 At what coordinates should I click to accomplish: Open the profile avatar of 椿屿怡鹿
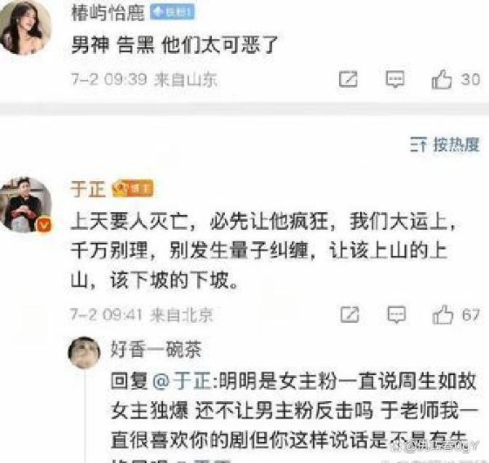click(x=24, y=27)
